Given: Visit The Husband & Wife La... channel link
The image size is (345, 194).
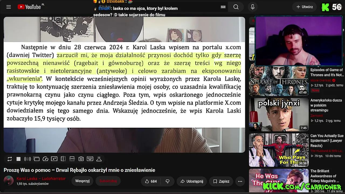Looking at the screenshot, I should click(x=326, y=151).
